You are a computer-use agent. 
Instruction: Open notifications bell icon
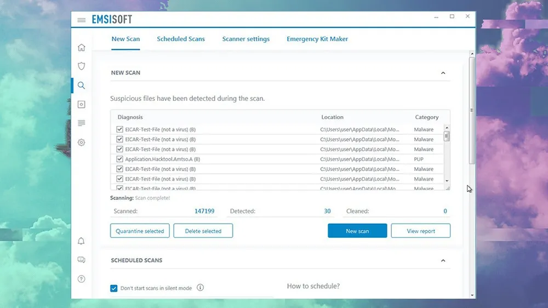[82, 241]
